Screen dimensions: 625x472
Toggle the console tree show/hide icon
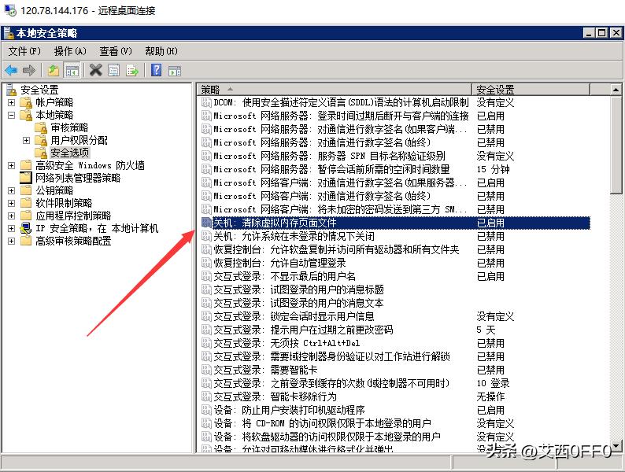72,71
